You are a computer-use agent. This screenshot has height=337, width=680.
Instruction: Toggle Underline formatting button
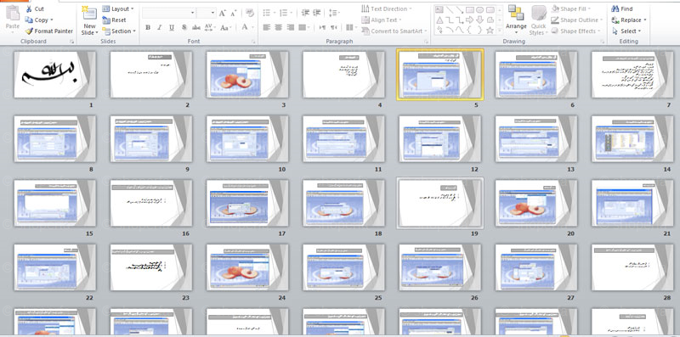tap(172, 27)
